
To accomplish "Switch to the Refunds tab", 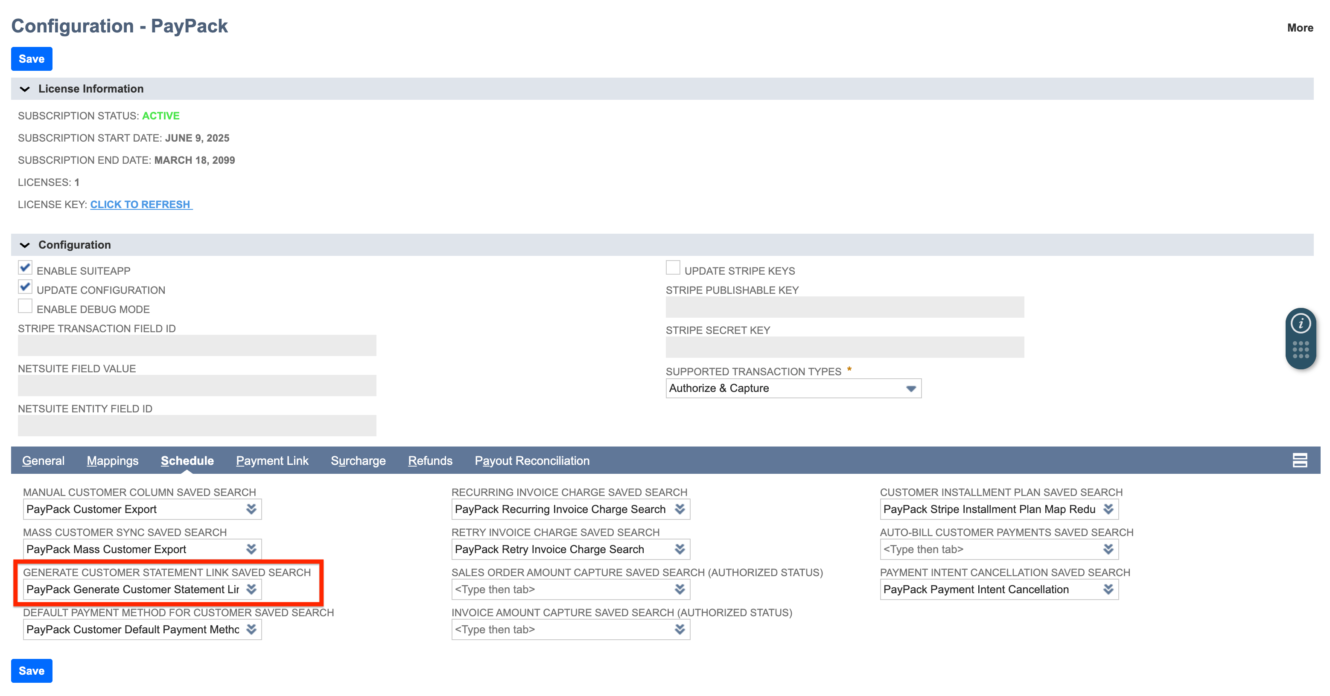I will [430, 460].
